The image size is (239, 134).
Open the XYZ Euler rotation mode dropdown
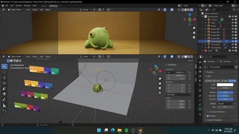(x=179, y=95)
